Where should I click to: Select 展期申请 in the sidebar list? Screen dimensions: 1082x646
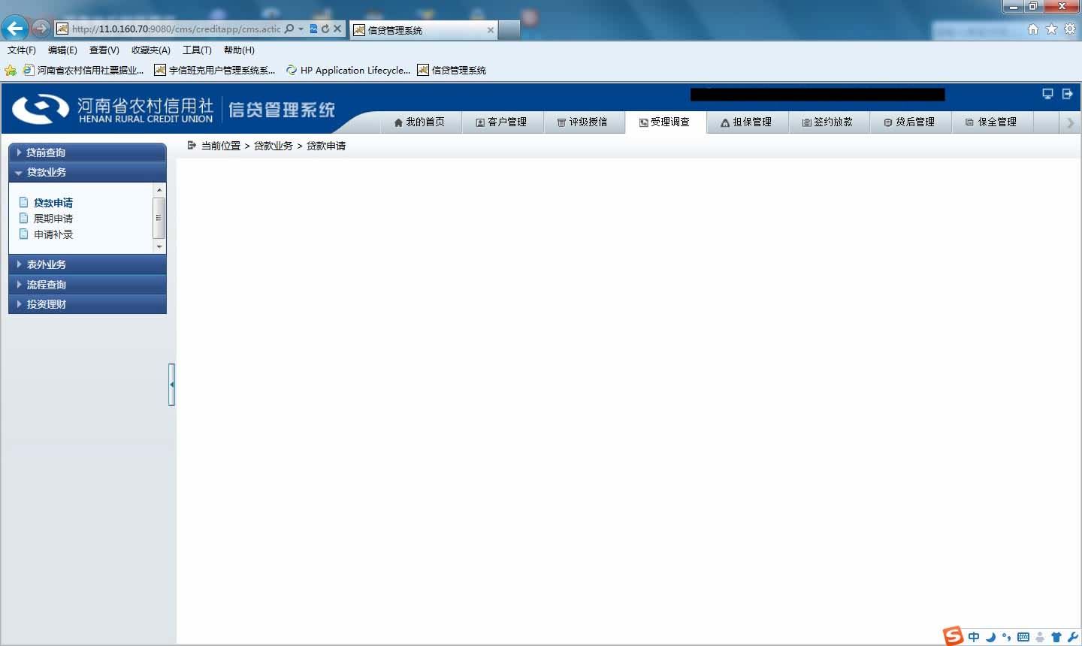(53, 219)
